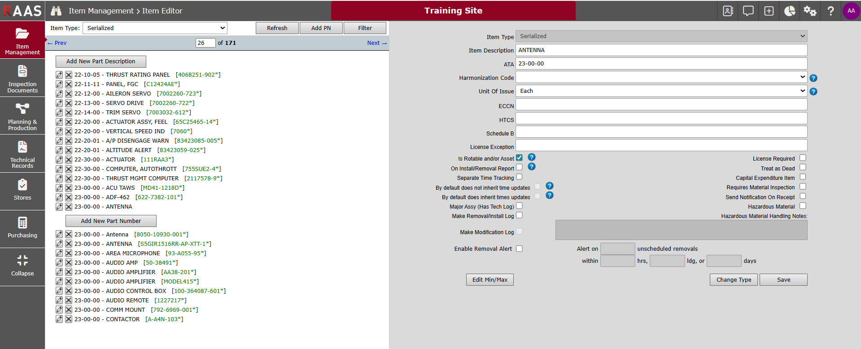Click the page number field
The image size is (861, 349).
(x=205, y=43)
